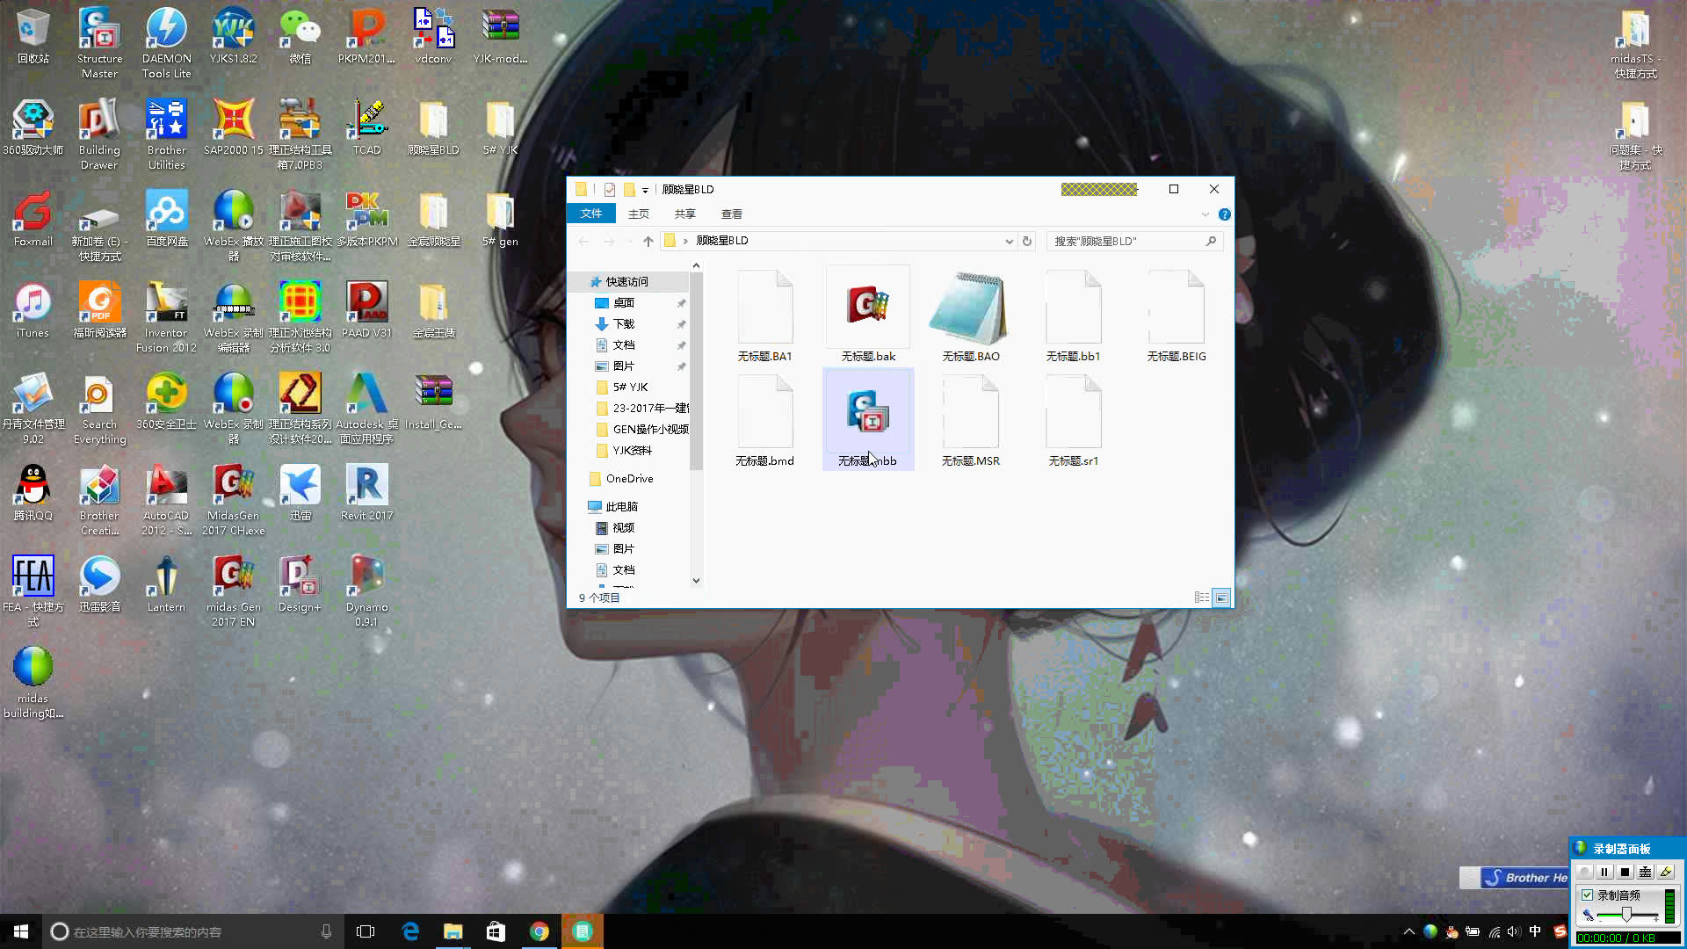Open the 无标题.BAO backup file
Screen dimensions: 1687x949
coord(971,306)
